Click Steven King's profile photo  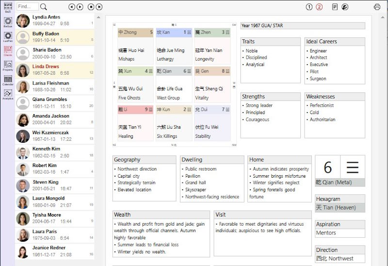23,186
